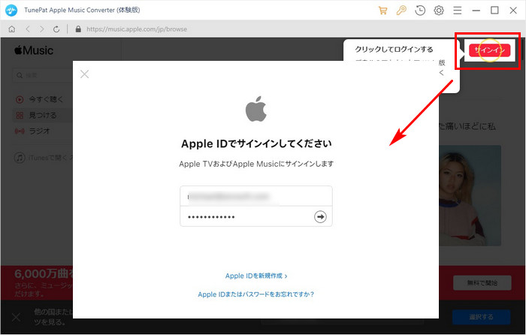Submit sign-in with the arrow button

point(320,216)
